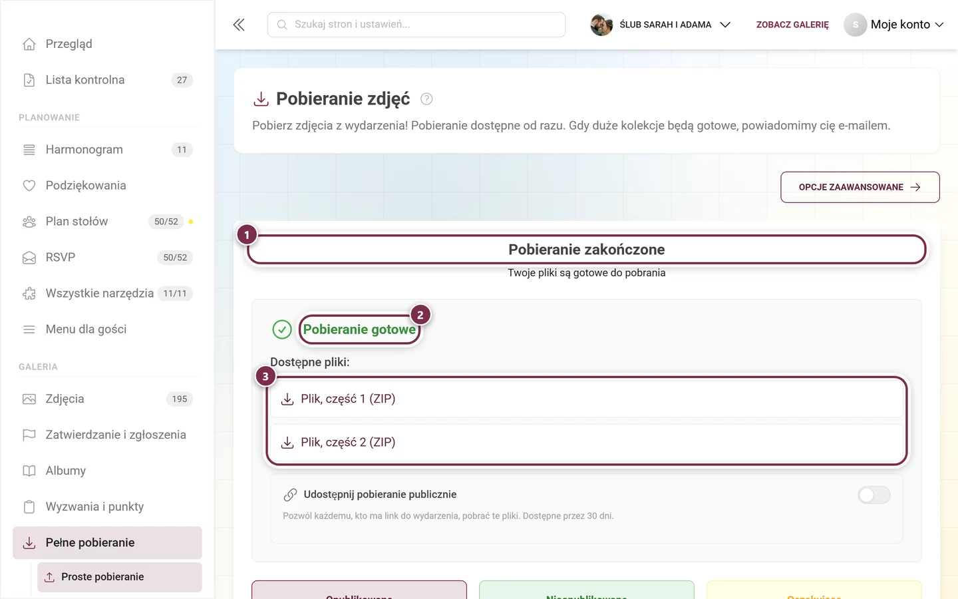Click the puzzle icon for Wszystkie narzędzia
Image resolution: width=958 pixels, height=599 pixels.
tap(29, 294)
